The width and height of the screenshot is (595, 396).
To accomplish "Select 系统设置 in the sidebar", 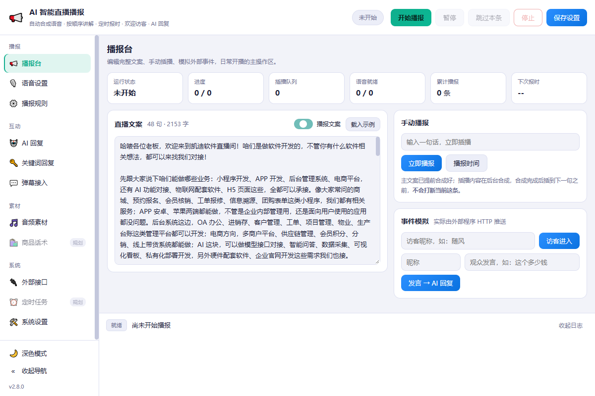I will coord(47,322).
